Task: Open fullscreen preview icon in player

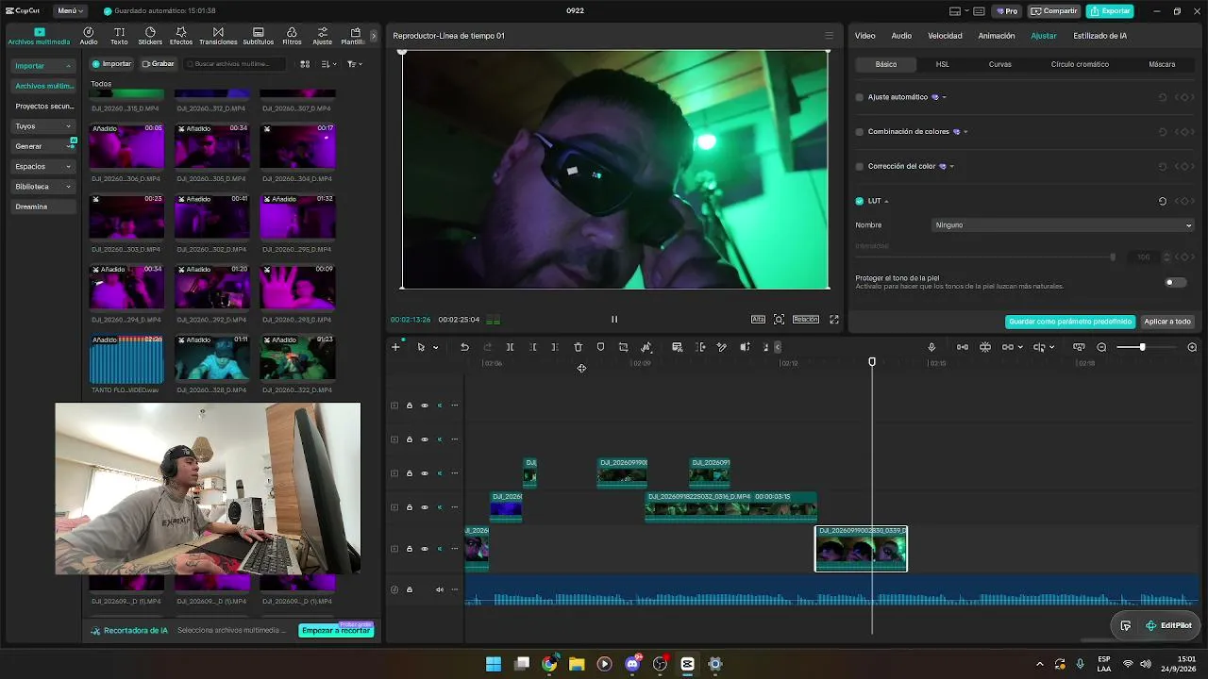Action: point(834,320)
